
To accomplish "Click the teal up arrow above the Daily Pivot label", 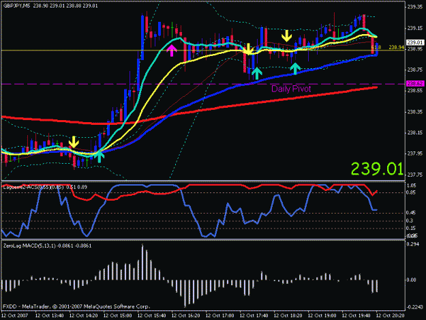I will click(x=295, y=68).
